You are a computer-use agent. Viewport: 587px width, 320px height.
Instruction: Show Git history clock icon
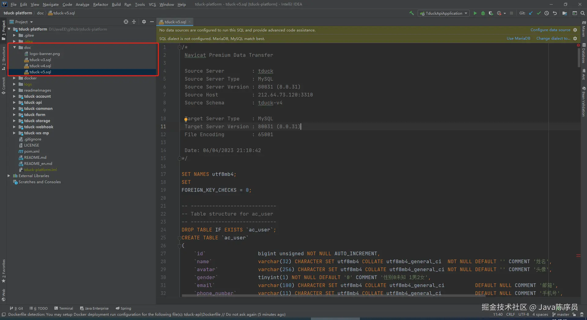pyautogui.click(x=547, y=13)
